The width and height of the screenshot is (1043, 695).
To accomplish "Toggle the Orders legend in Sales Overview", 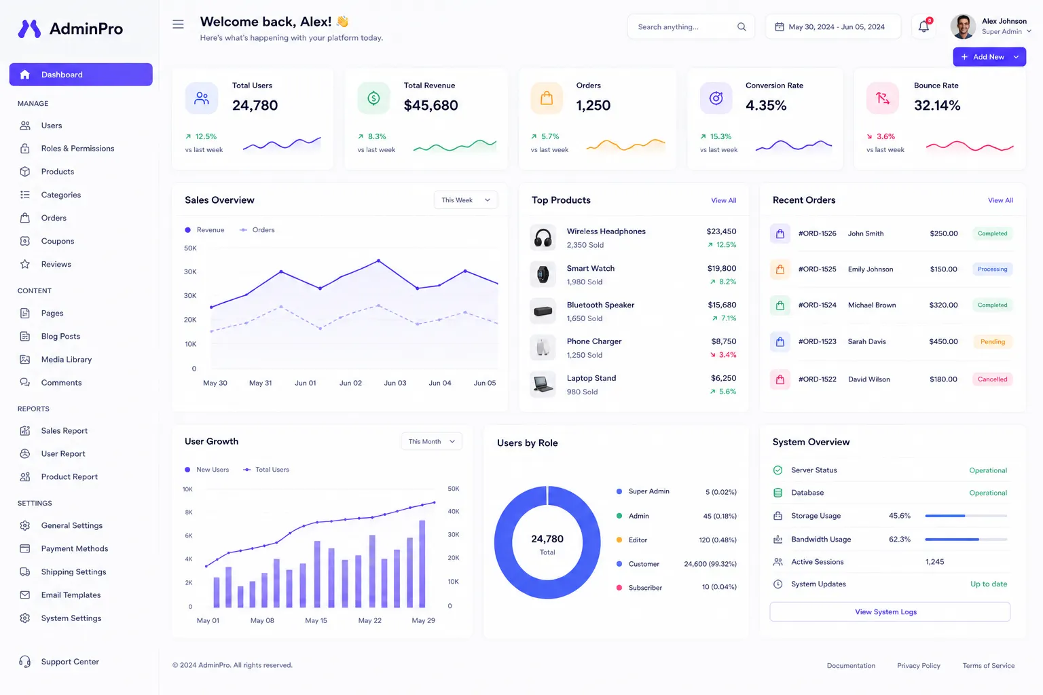I will (x=257, y=230).
